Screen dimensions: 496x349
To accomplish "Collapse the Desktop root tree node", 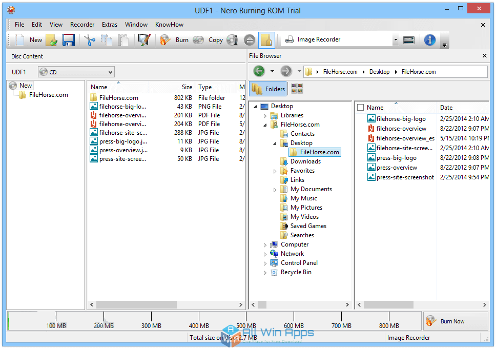I will pos(255,107).
